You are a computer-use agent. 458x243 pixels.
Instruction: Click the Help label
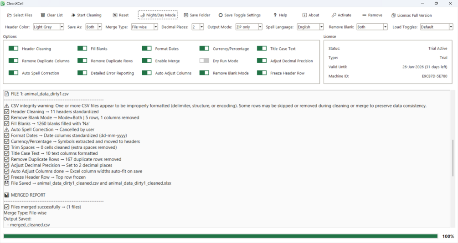[x=283, y=15]
